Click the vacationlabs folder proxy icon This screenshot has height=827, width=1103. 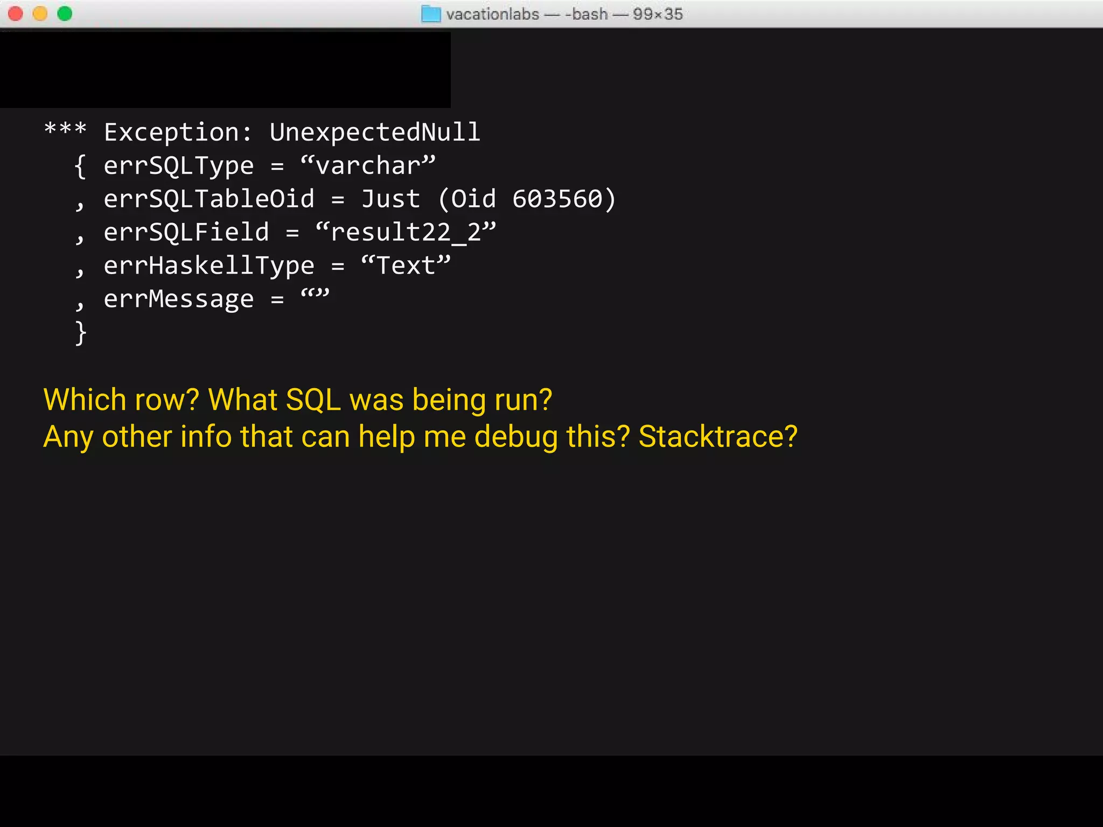pos(430,14)
